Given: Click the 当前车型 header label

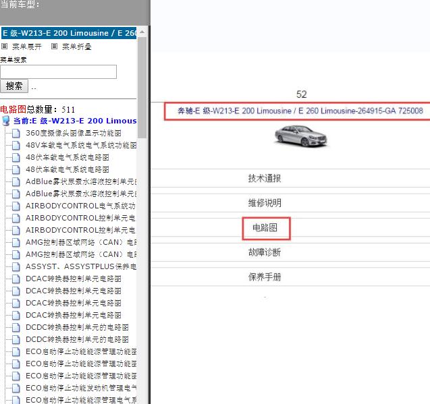Looking at the screenshot, I should (20, 4).
